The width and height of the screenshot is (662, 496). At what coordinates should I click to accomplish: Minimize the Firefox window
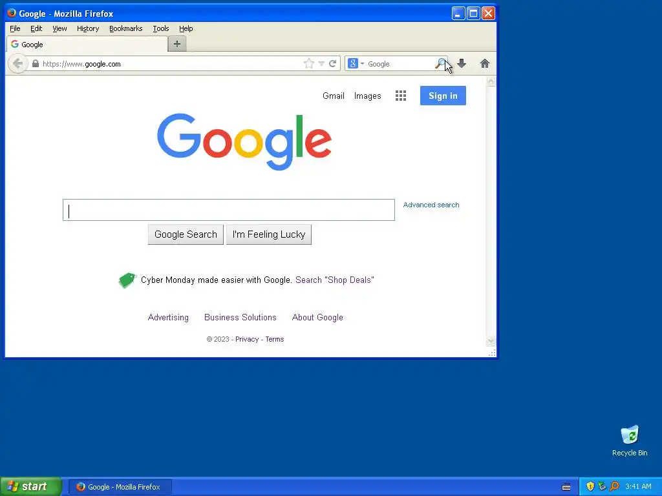pyautogui.click(x=458, y=13)
